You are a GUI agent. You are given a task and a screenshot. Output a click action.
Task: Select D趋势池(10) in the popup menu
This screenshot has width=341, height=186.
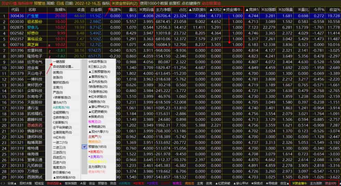pyautogui.click(x=97, y=102)
